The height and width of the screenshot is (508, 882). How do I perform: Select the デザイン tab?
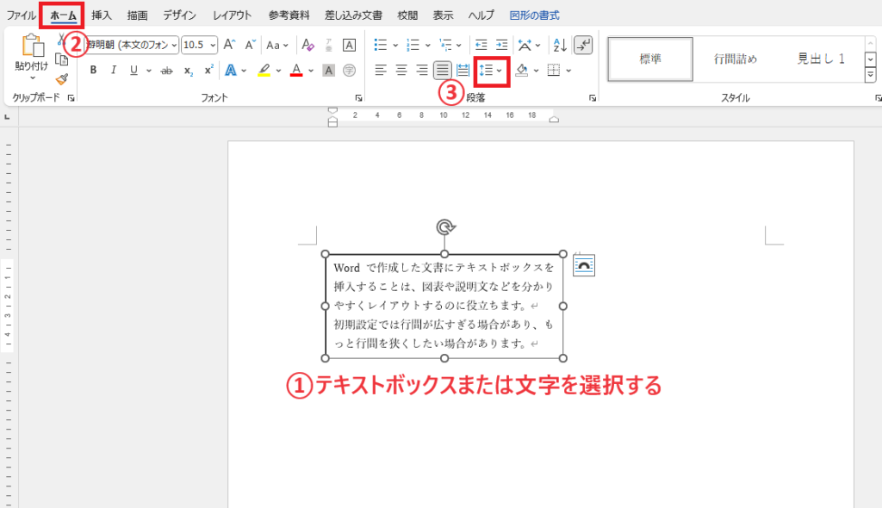180,15
